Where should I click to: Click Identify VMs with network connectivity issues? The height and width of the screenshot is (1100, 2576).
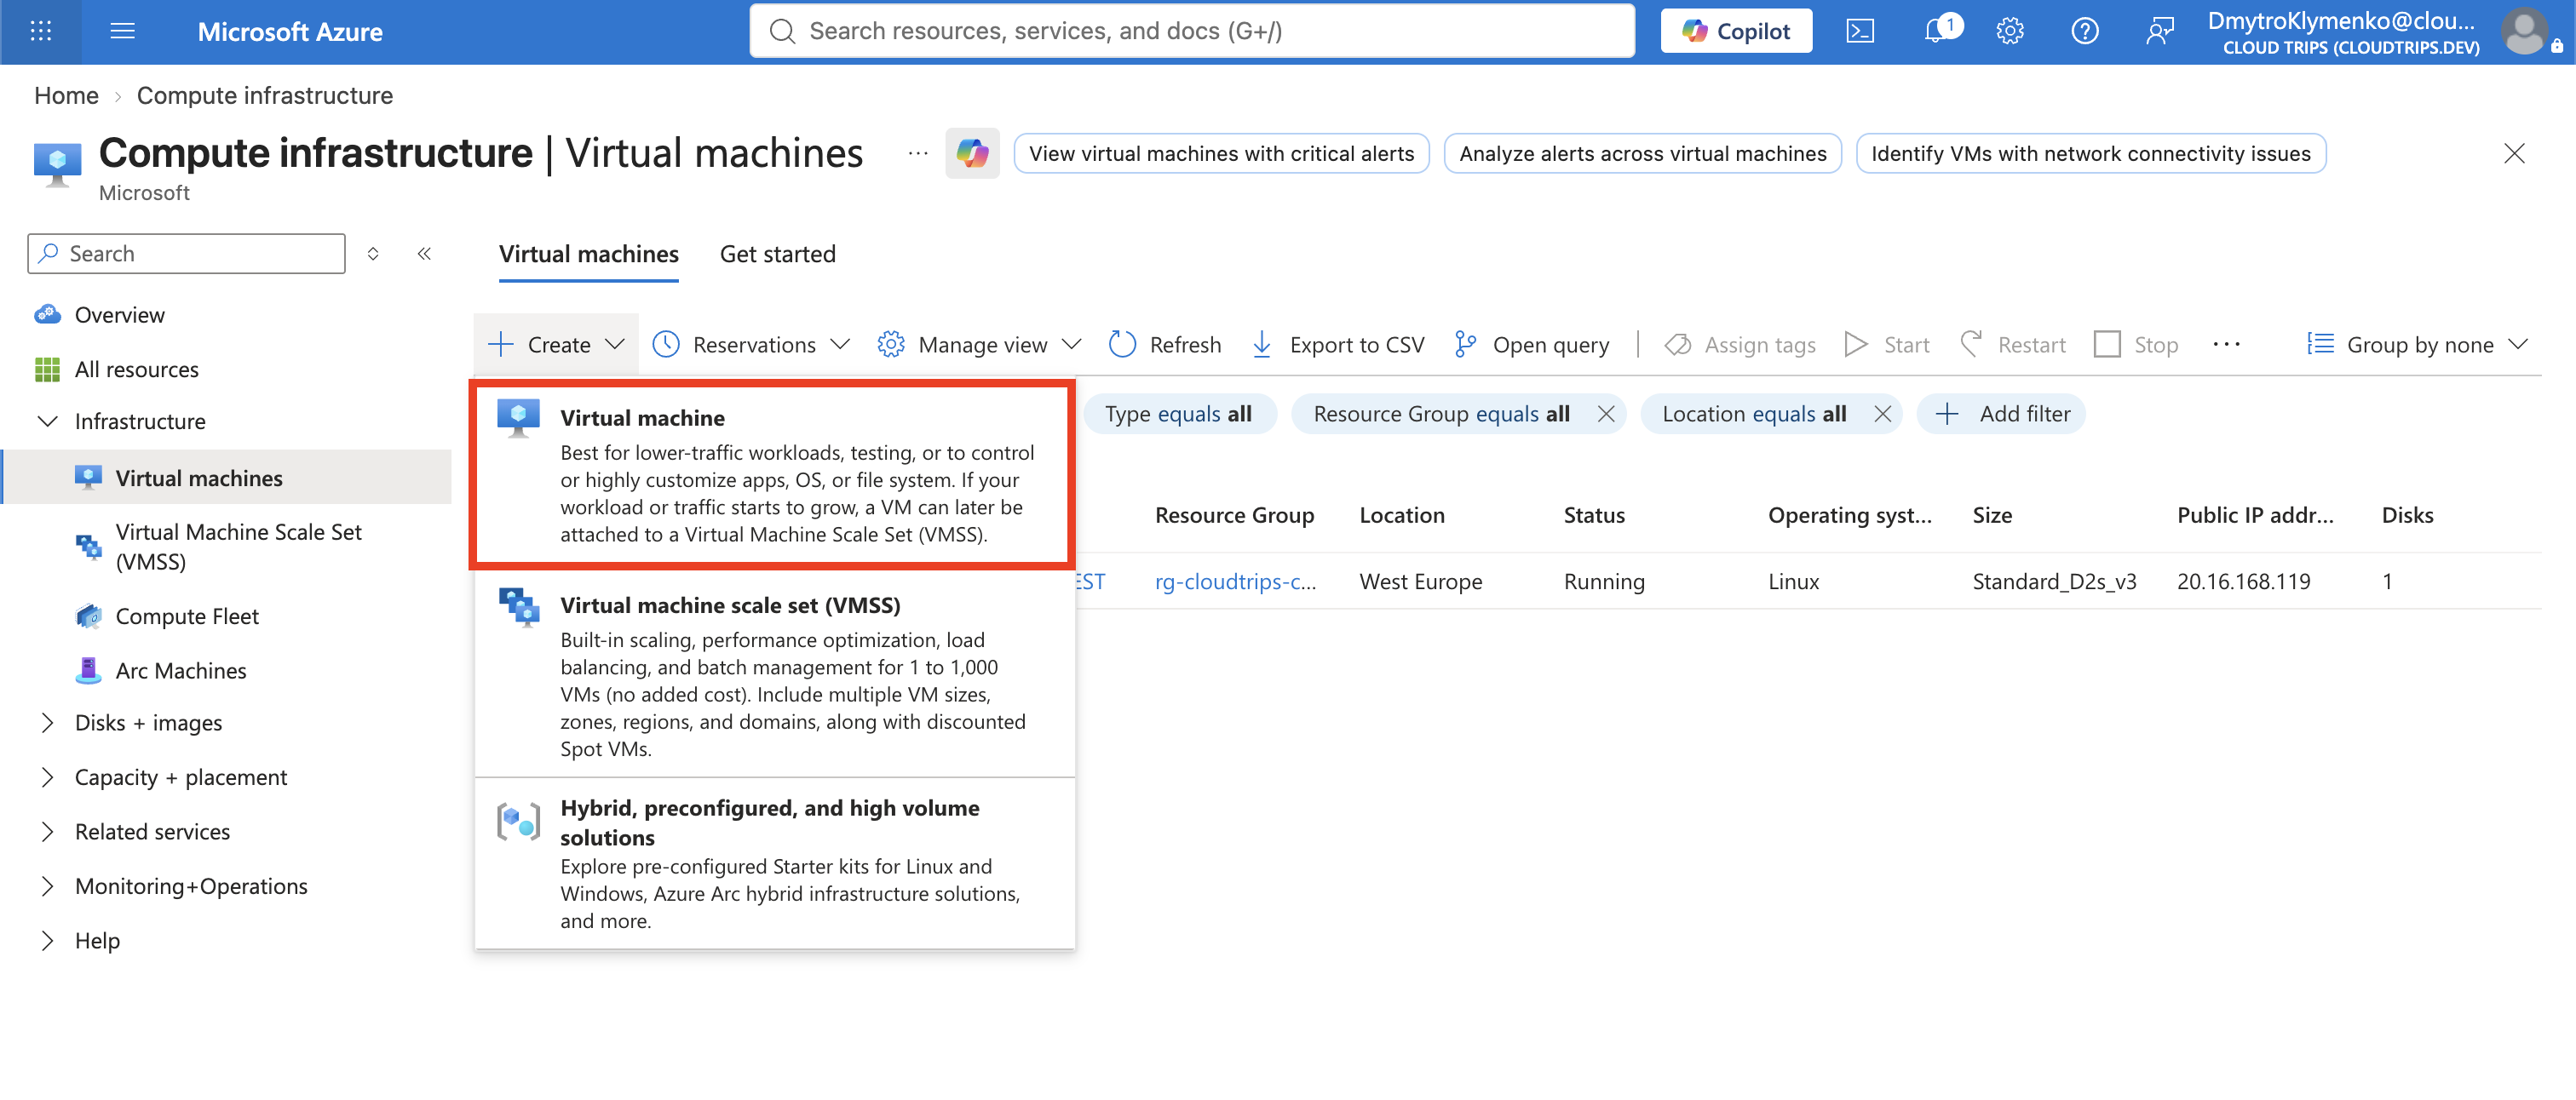coord(2090,153)
